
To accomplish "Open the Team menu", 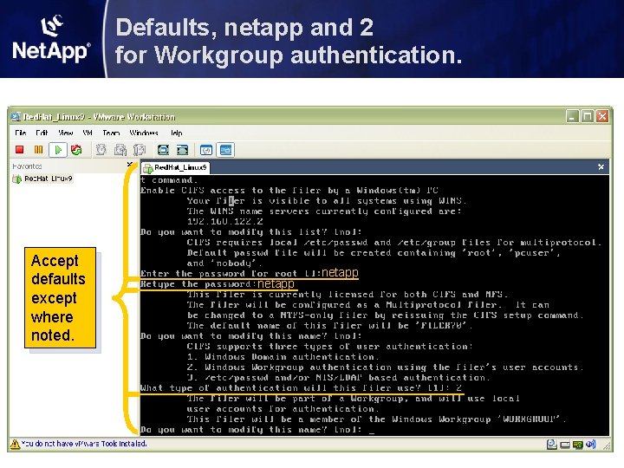I will [111, 133].
